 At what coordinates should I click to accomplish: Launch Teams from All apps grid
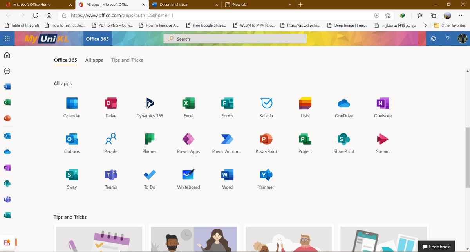(x=111, y=178)
